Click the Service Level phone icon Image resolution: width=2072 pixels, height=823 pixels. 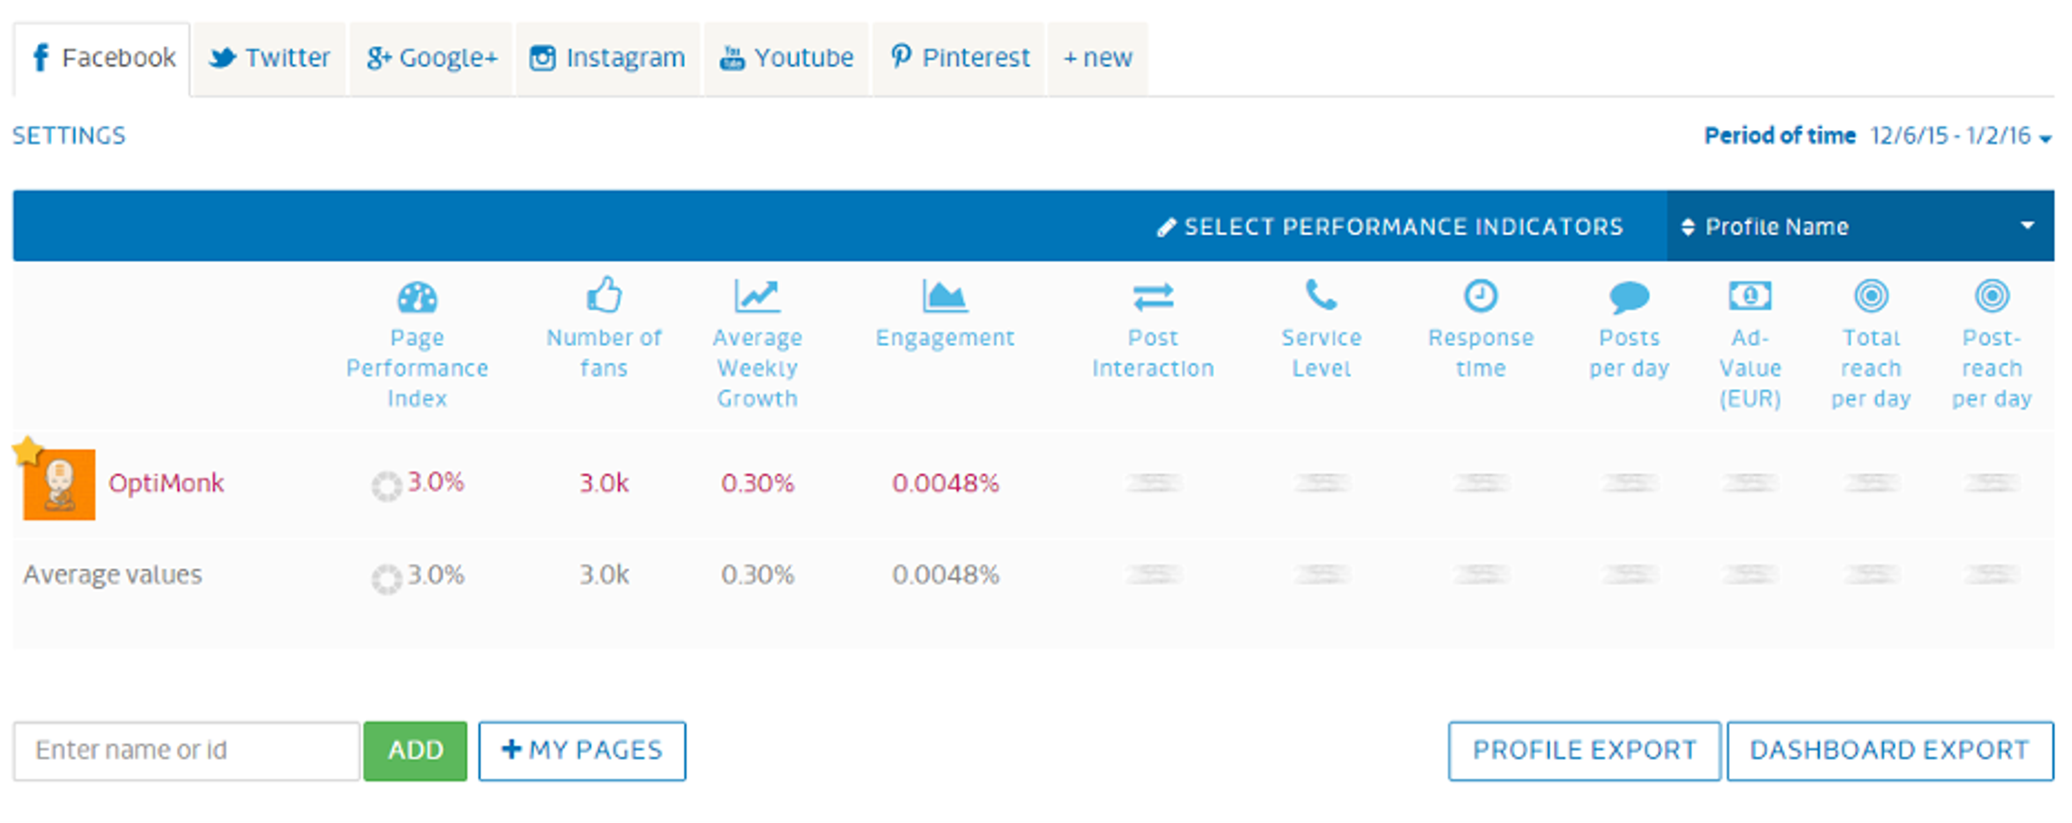pos(1321,295)
